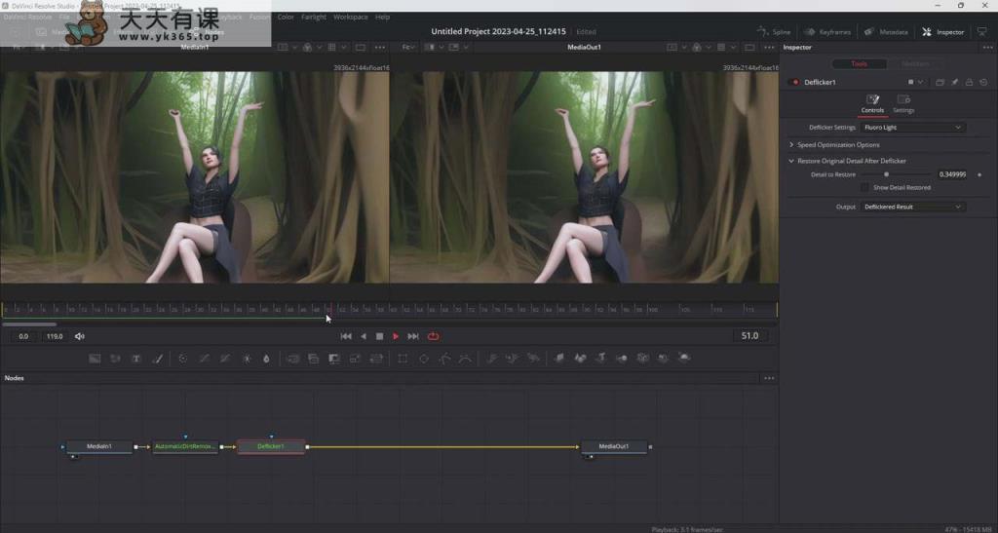Toggle Inspector panel visibility
The width and height of the screenshot is (998, 533).
943,32
